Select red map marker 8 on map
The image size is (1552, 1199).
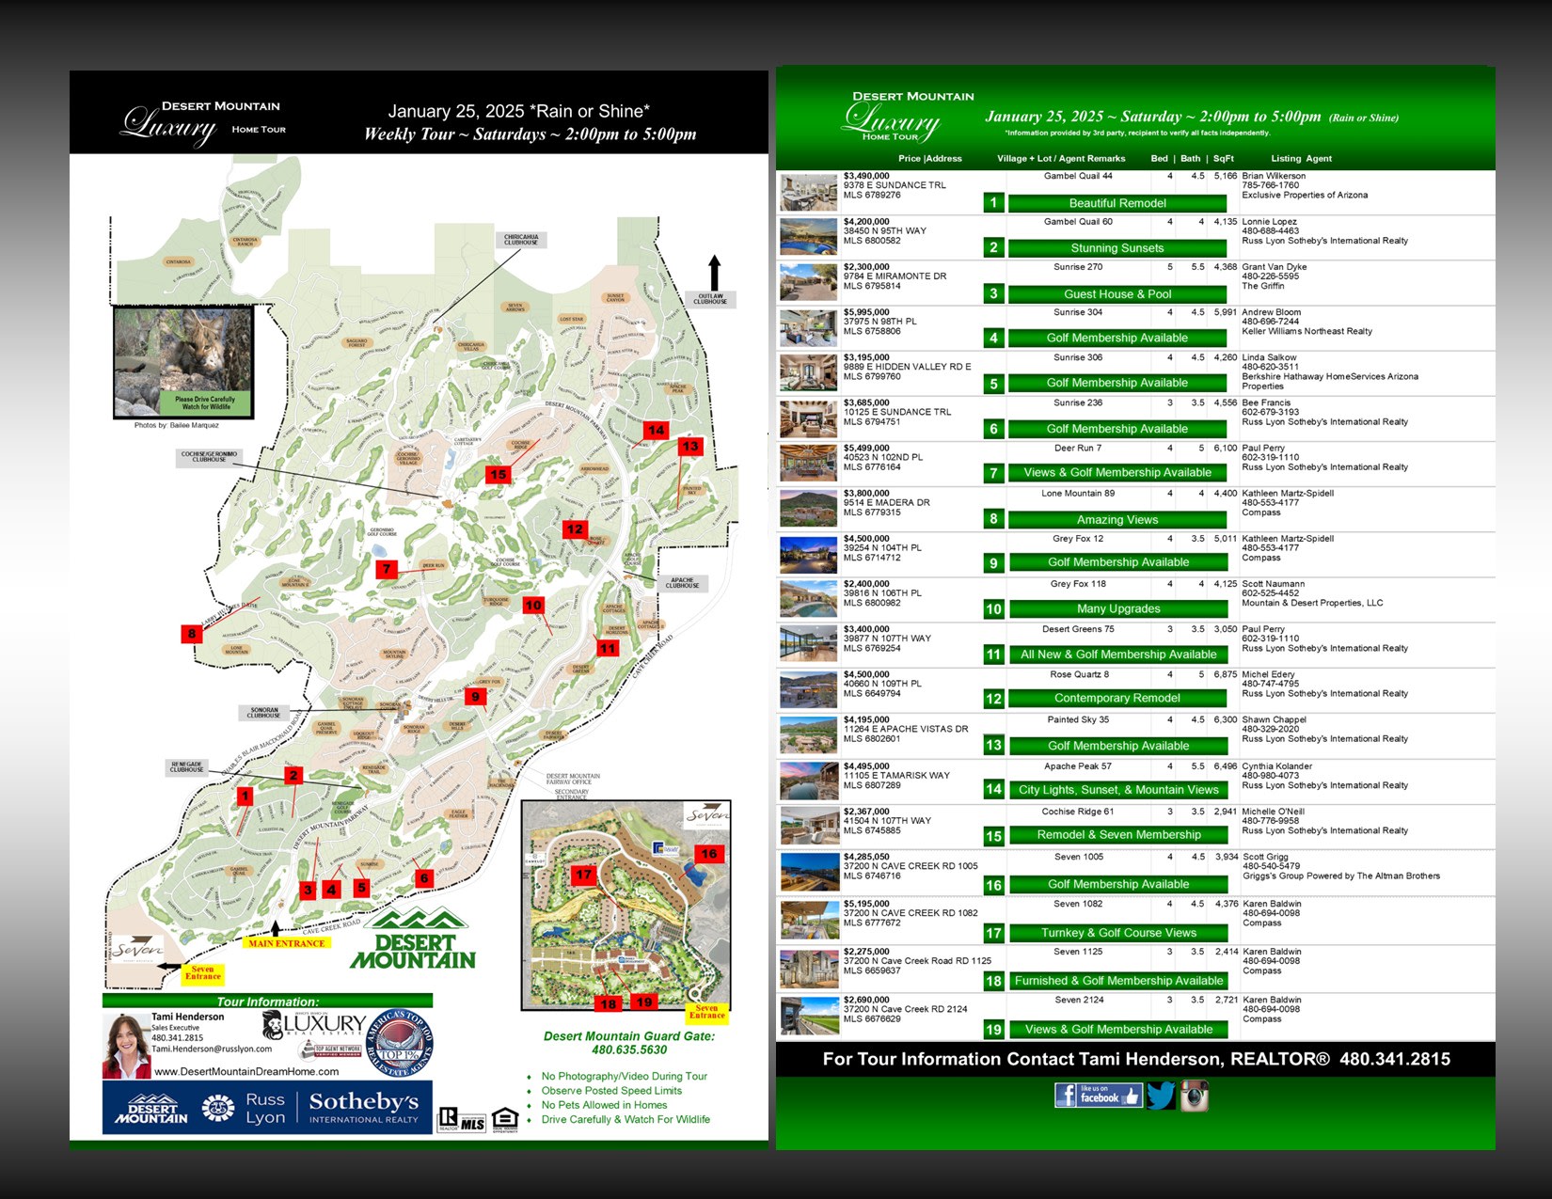pos(192,633)
